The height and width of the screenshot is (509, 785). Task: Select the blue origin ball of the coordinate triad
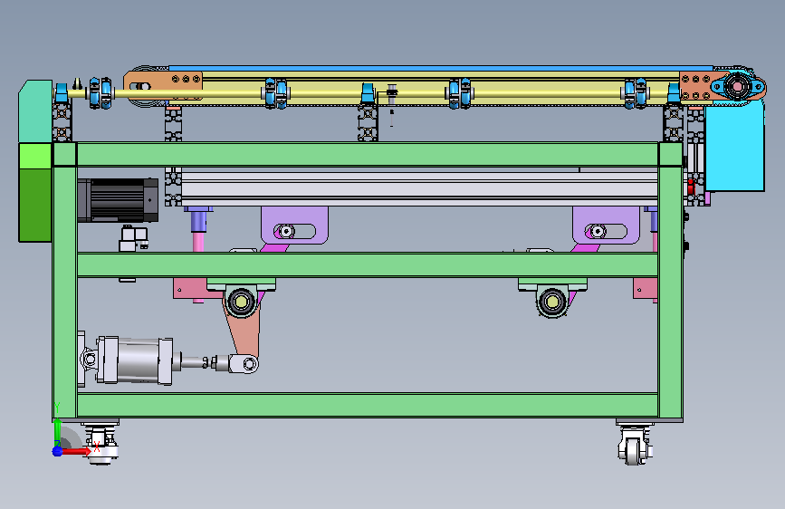[x=58, y=451]
